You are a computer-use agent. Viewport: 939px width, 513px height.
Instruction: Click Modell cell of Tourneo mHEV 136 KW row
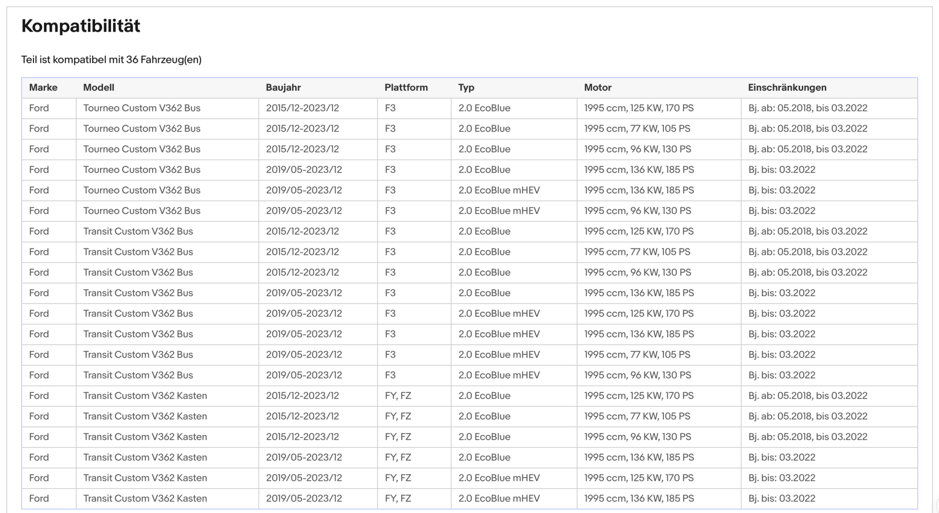167,190
